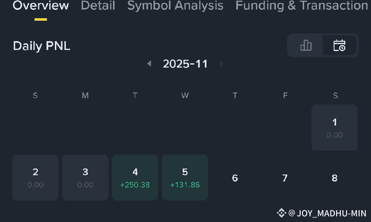Click the Daily PNL heading
This screenshot has height=222, width=371.
pos(42,46)
